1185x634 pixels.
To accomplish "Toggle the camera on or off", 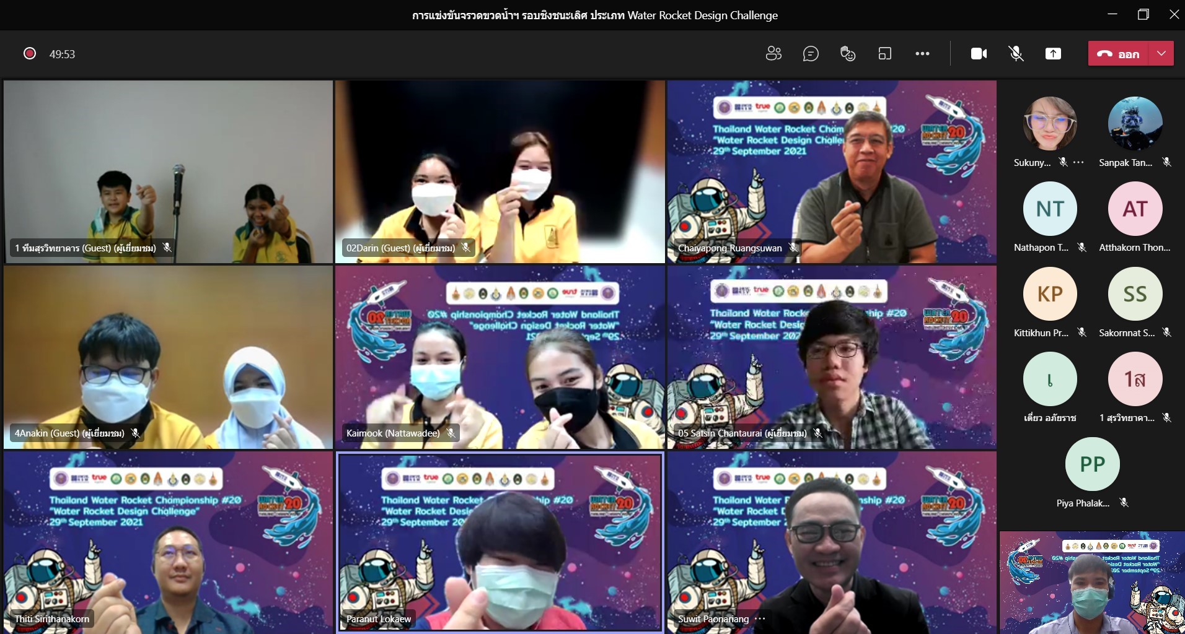I will (979, 54).
